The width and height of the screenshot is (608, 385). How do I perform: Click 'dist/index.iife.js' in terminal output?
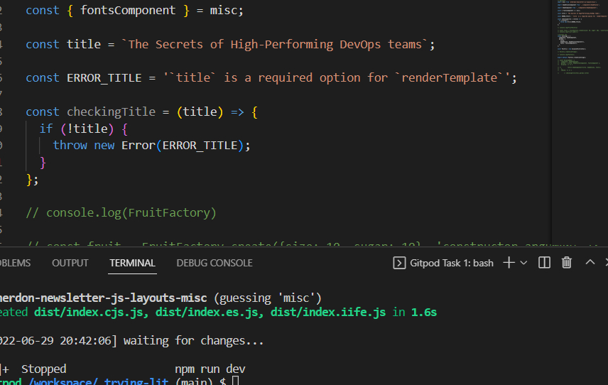[328, 313]
